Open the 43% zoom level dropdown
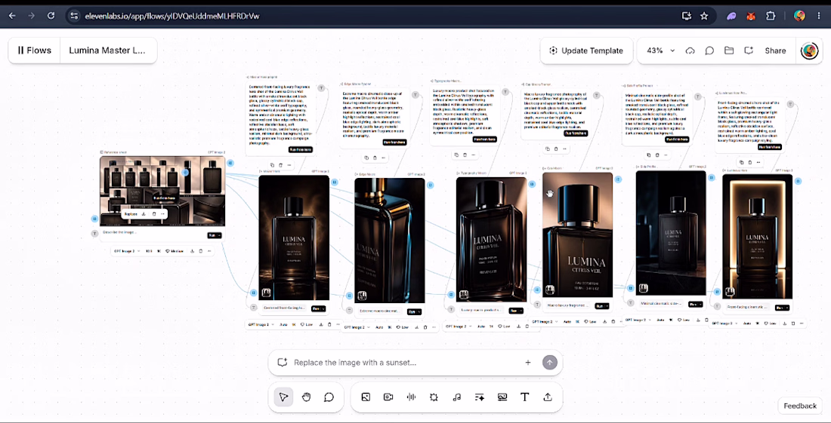The height and width of the screenshot is (423, 831). coord(660,51)
